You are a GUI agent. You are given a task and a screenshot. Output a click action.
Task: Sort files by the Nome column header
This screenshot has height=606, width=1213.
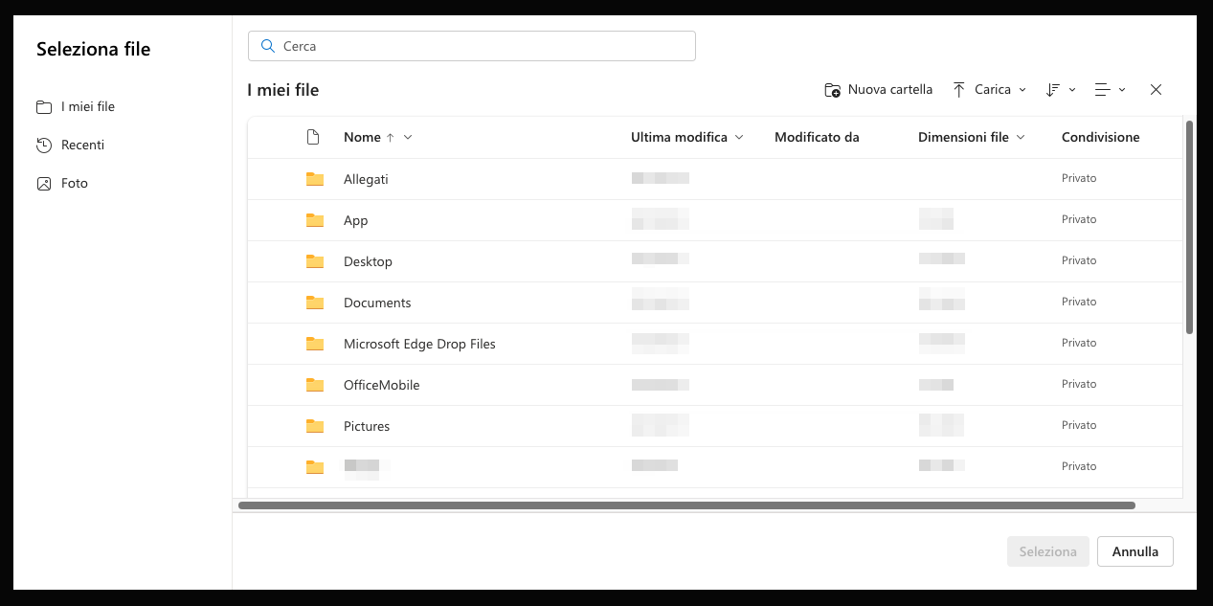(362, 137)
